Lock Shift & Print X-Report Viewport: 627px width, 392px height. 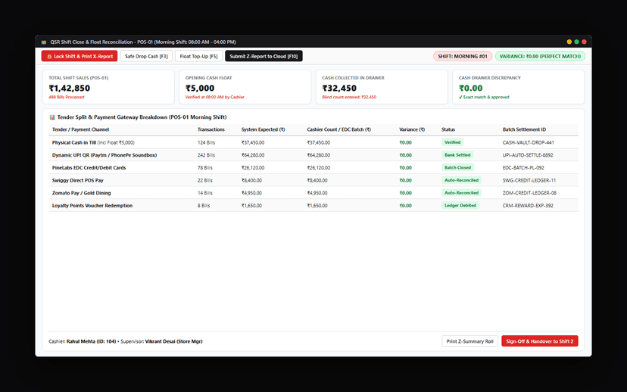pyautogui.click(x=80, y=56)
